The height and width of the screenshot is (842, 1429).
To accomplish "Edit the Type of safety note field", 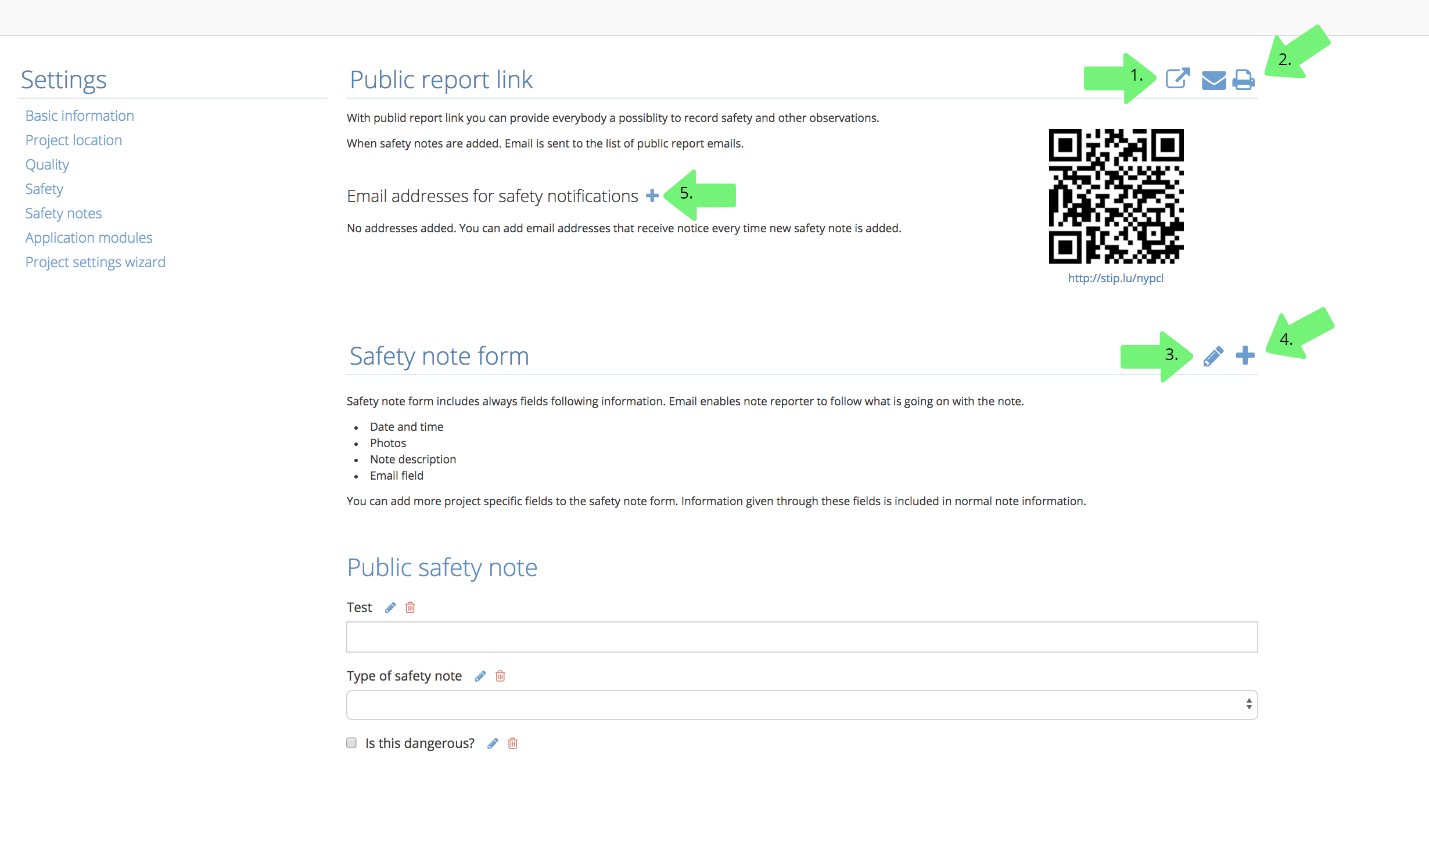I will [x=480, y=676].
